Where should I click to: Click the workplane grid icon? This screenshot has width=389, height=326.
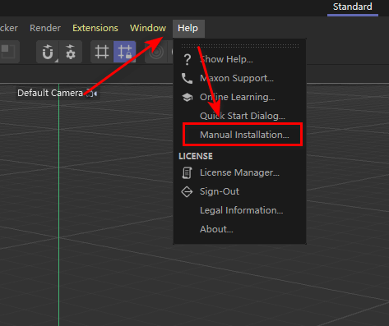(102, 52)
